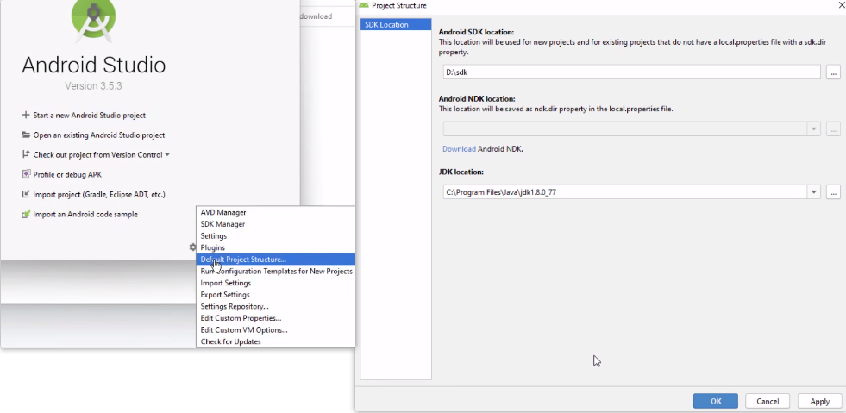Open an existing Android Studio project

99,135
